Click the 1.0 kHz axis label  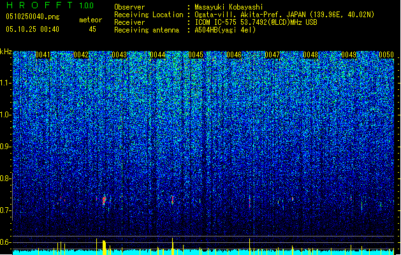[x=5, y=115]
